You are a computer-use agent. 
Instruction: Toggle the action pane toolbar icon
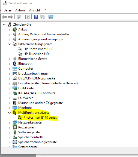click(x=42, y=17)
